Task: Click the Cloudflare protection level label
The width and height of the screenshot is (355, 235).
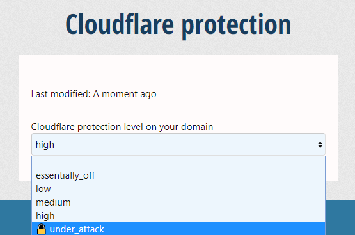Action: point(122,127)
